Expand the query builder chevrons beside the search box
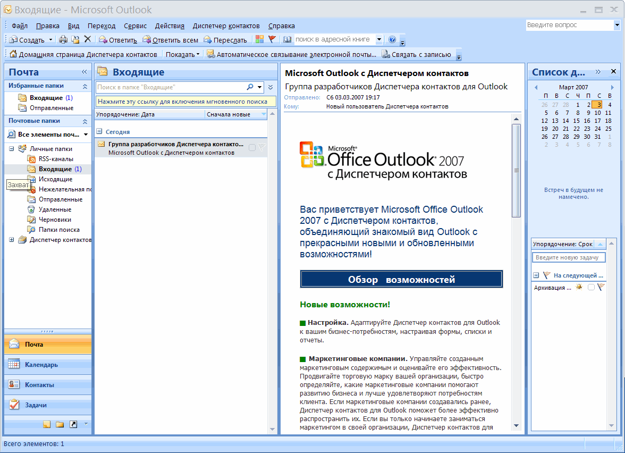 (271, 87)
